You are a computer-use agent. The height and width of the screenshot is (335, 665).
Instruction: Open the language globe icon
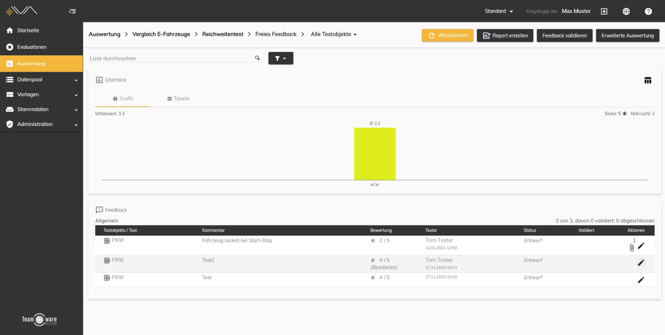coord(626,11)
